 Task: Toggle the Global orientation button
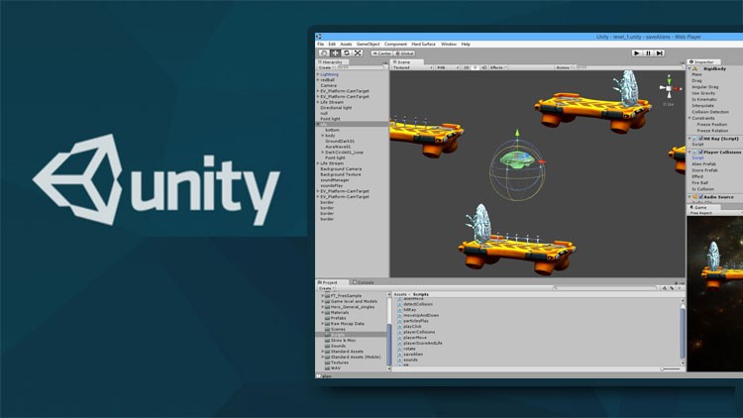pos(404,53)
